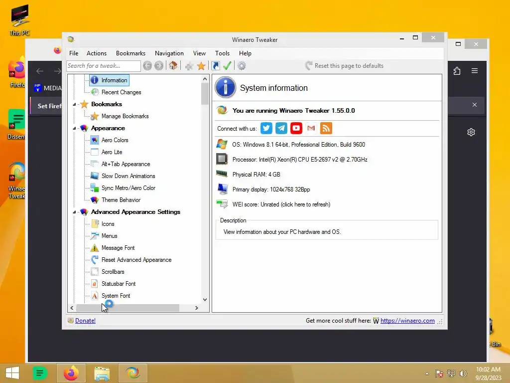Click the create shortcut arrow icon
Image resolution: width=510 pixels, height=383 pixels.
(x=216, y=66)
